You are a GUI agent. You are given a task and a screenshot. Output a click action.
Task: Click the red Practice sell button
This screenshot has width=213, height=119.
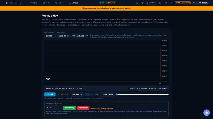[83, 108]
